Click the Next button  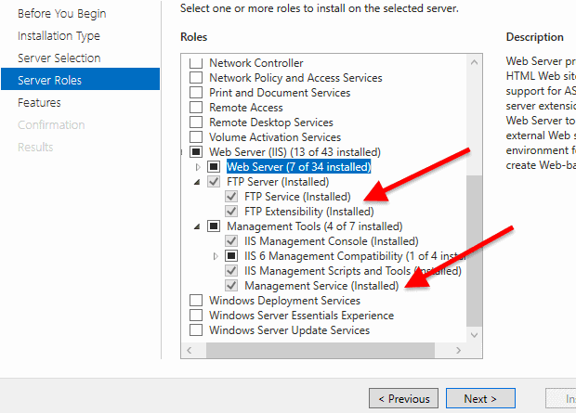click(x=480, y=398)
